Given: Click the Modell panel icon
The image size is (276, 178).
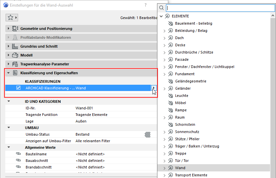Looking at the screenshot, I should pyautogui.click(x=15, y=55).
